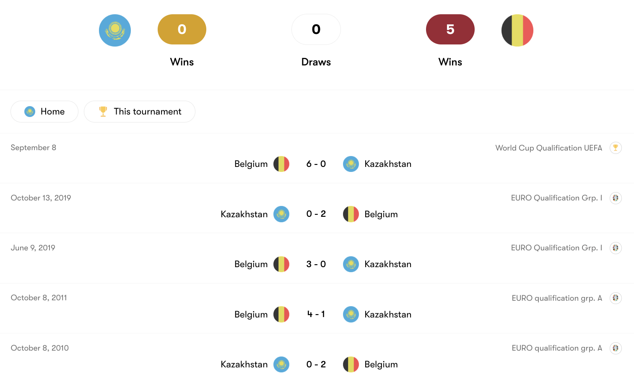Click the tournament badge next to EURO Qualification Grp. I
The width and height of the screenshot is (634, 385).
(616, 198)
